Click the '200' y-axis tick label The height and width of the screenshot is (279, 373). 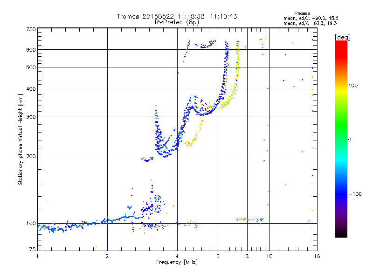pos(31,156)
